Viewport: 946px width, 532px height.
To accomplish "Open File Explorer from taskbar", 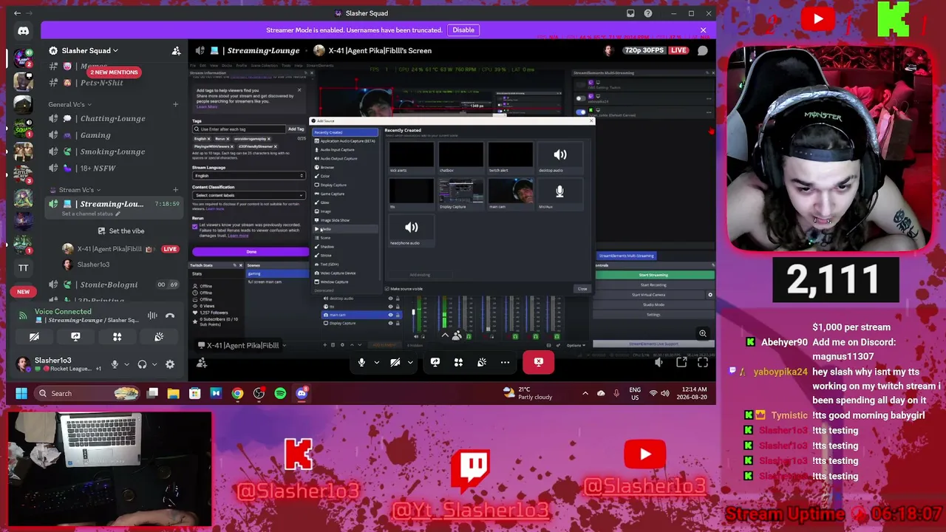I will click(x=173, y=393).
